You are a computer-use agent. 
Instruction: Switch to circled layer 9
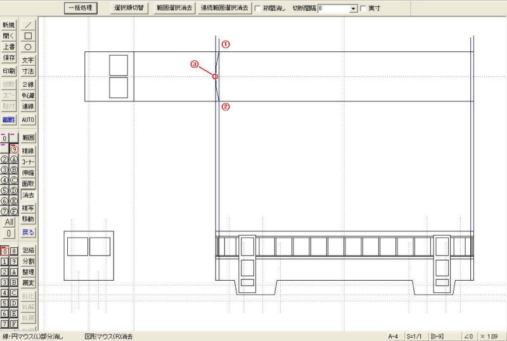[x=14, y=149]
